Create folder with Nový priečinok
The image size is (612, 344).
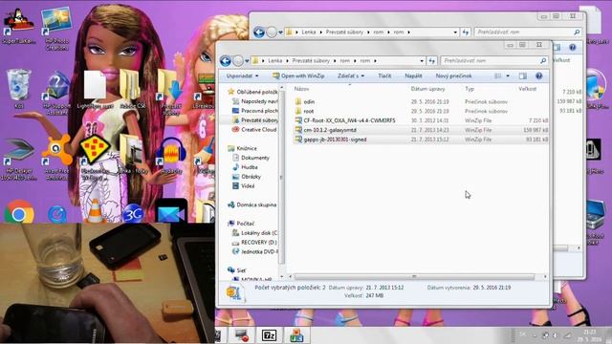click(453, 76)
